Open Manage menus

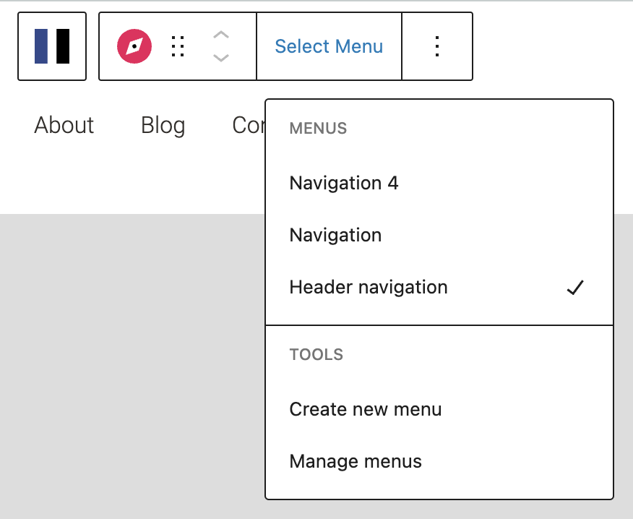pos(356,461)
